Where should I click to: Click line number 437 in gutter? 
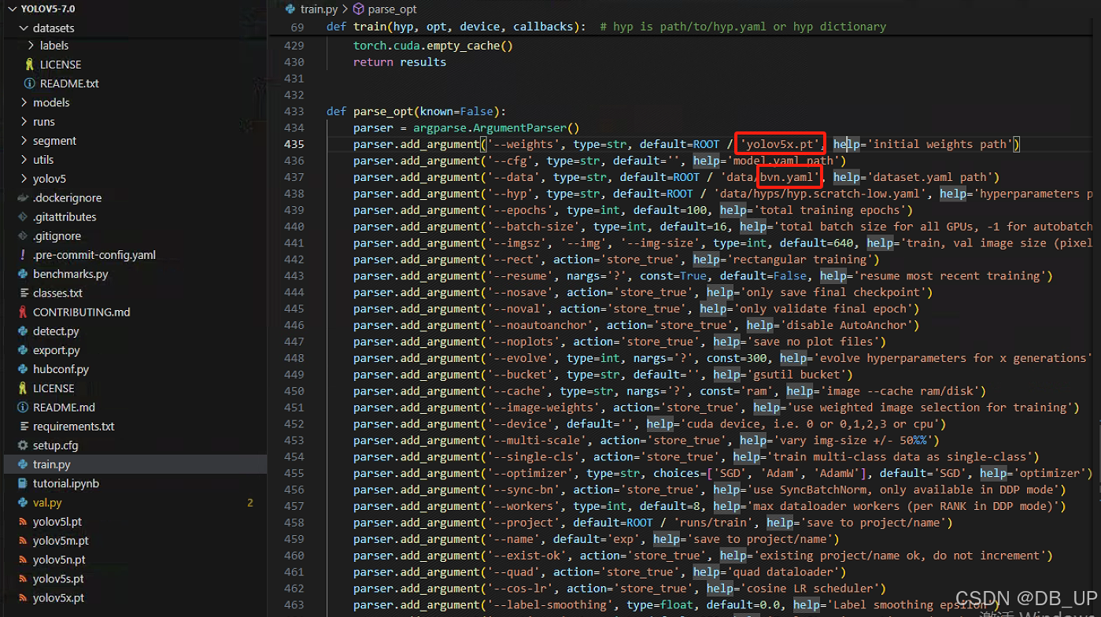pyautogui.click(x=294, y=177)
